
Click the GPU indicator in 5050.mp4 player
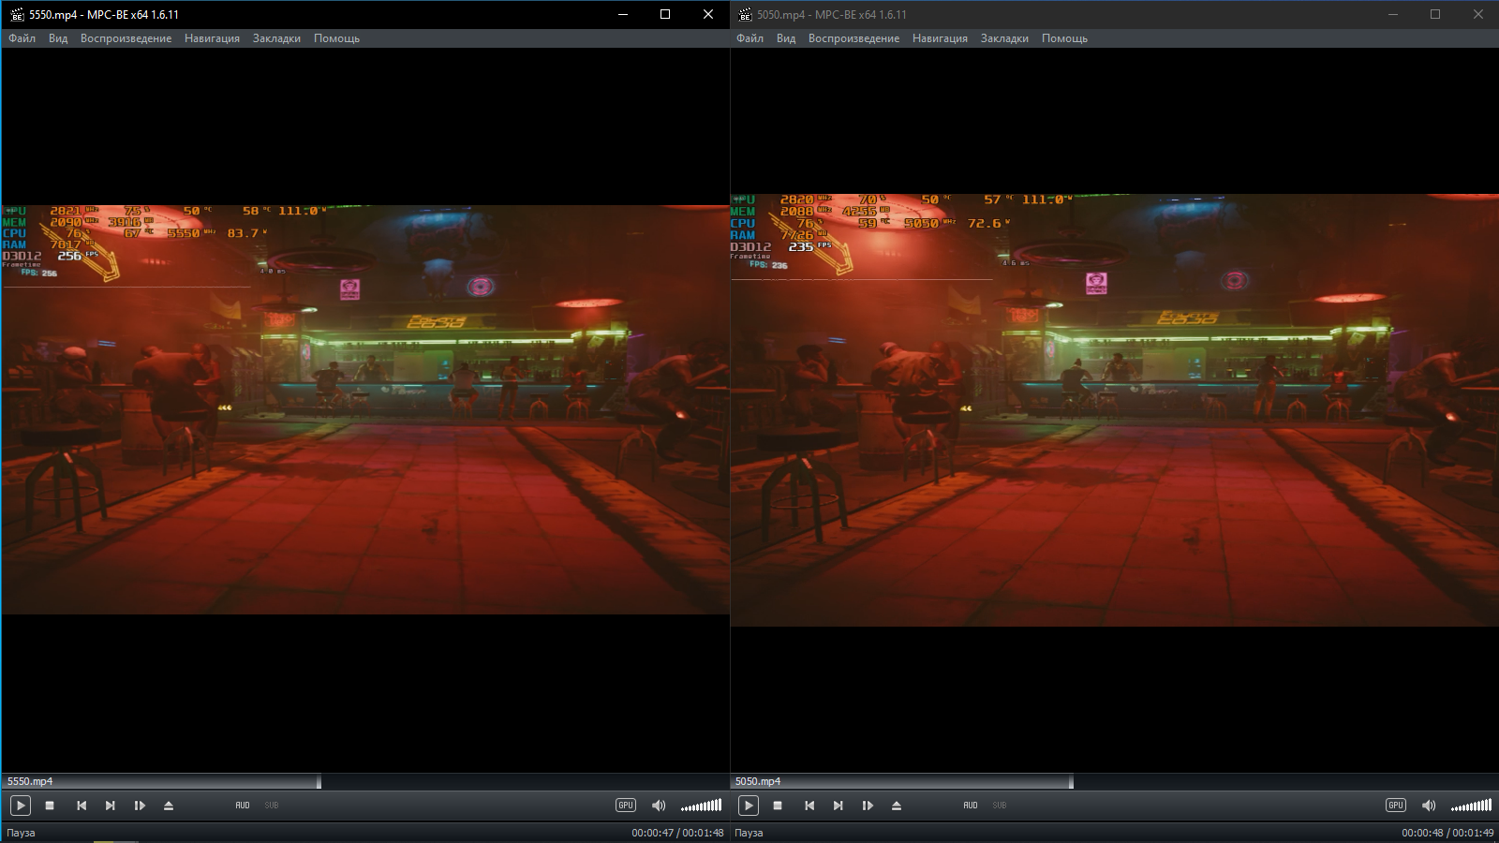click(1396, 806)
